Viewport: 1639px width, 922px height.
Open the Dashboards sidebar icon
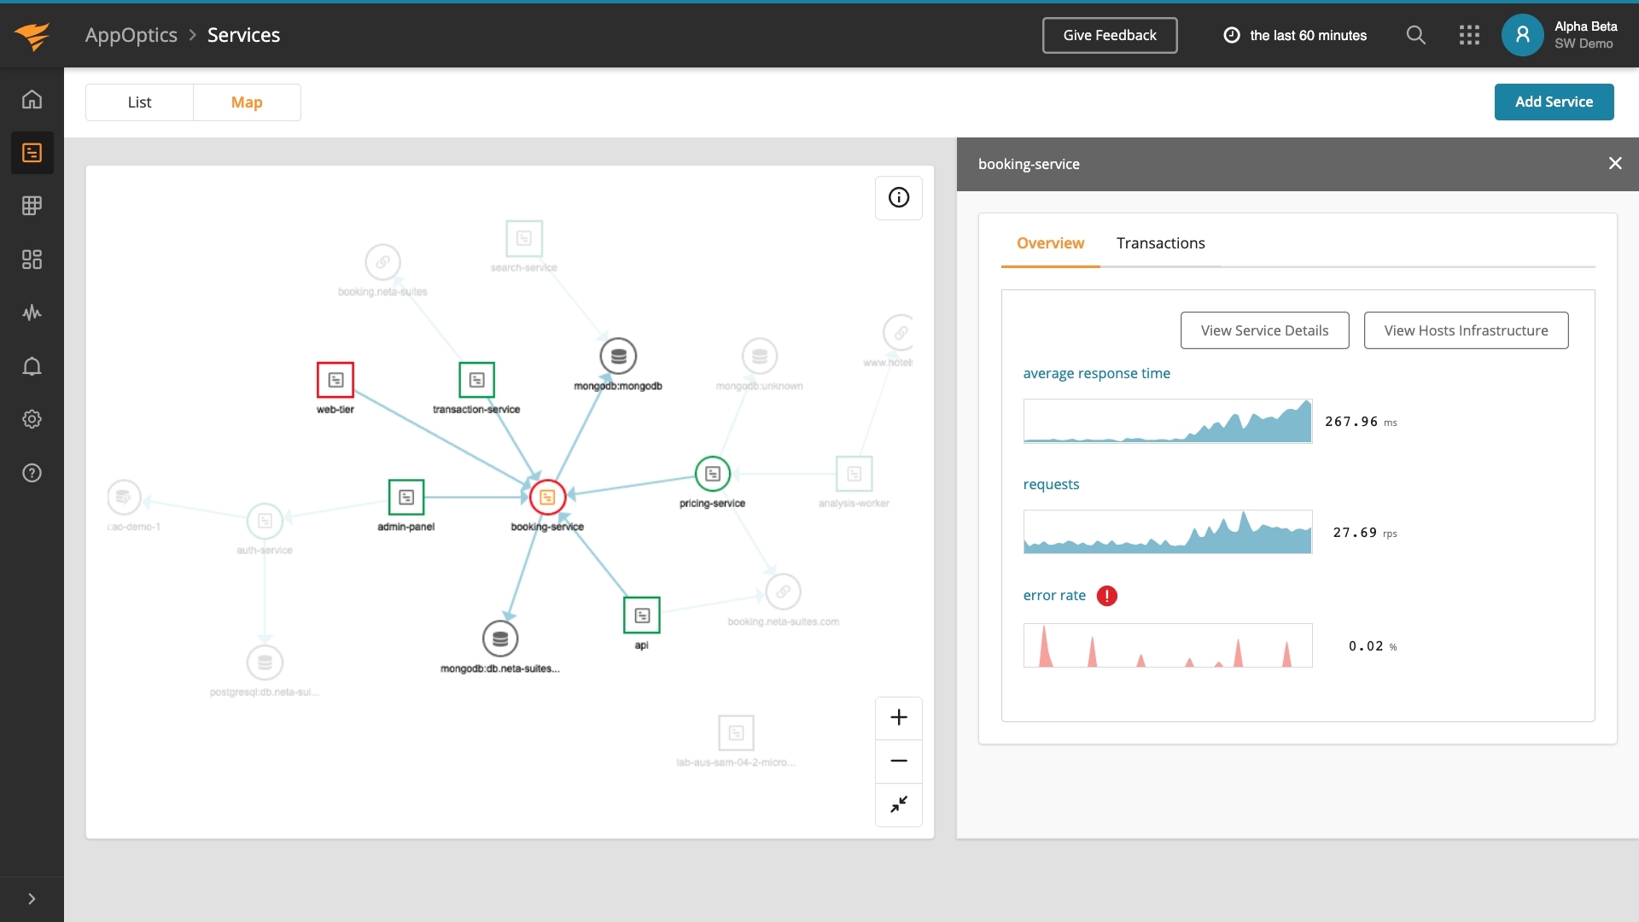pyautogui.click(x=32, y=260)
